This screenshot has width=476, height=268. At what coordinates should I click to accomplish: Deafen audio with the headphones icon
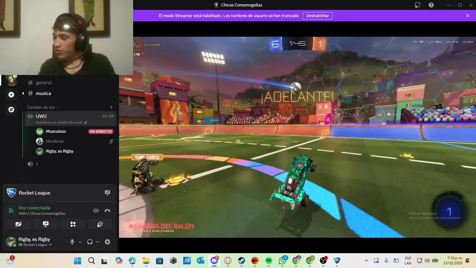[90, 242]
